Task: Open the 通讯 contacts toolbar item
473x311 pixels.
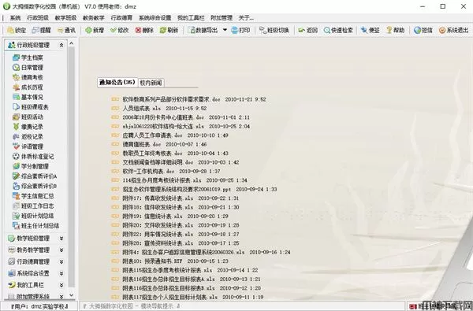Action: tap(66, 30)
